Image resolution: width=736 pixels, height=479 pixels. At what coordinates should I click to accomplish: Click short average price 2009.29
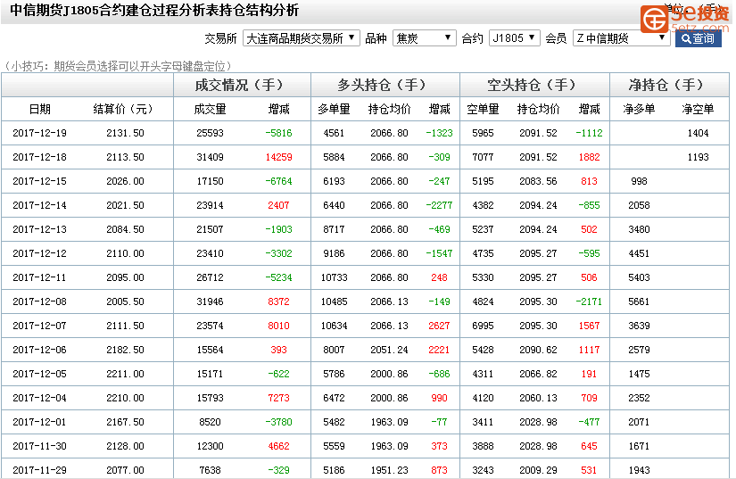pos(538,470)
